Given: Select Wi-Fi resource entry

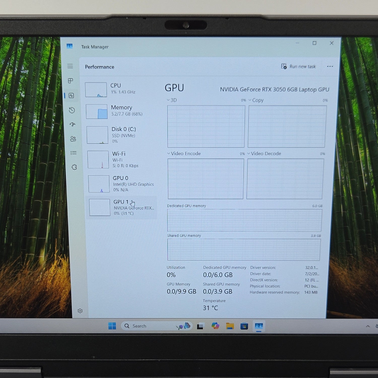Looking at the screenshot, I should point(122,159).
